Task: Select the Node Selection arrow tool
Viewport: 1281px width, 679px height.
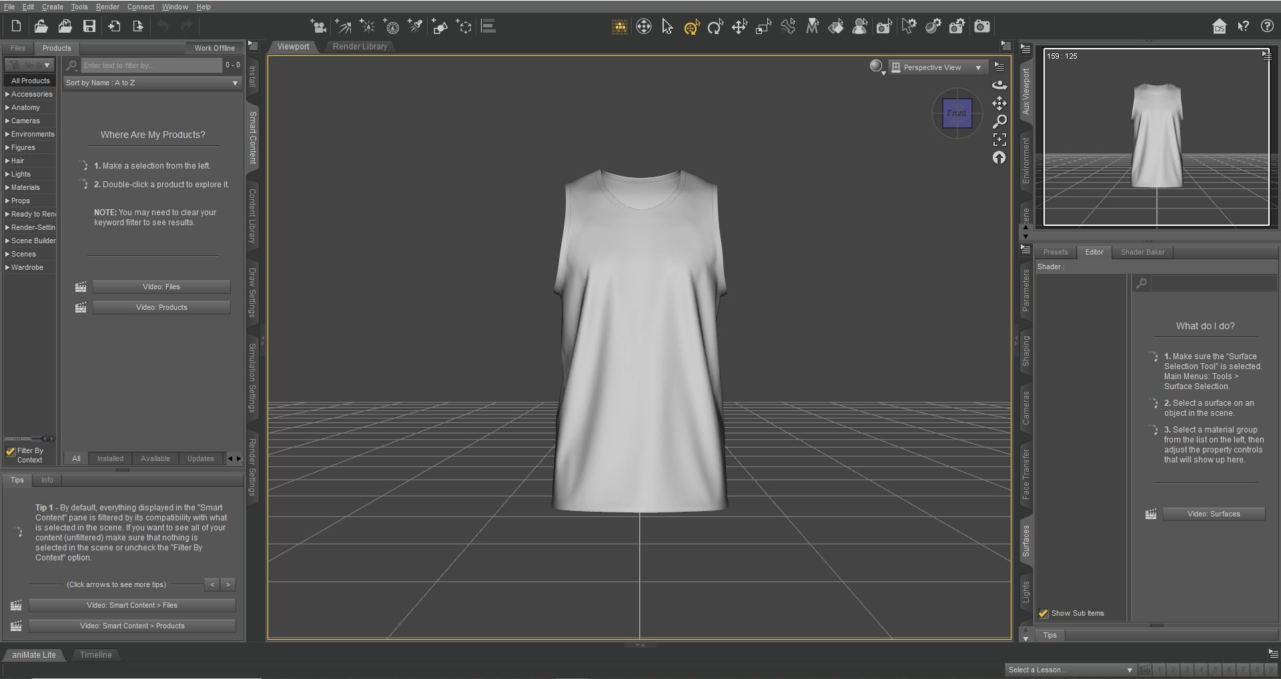Action: 667,27
